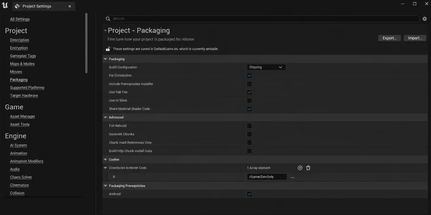Enable Use Io Store checkbox
431x215 pixels.
pyautogui.click(x=250, y=101)
